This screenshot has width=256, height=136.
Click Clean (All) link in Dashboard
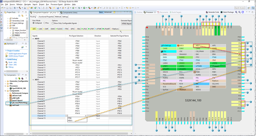(13, 65)
